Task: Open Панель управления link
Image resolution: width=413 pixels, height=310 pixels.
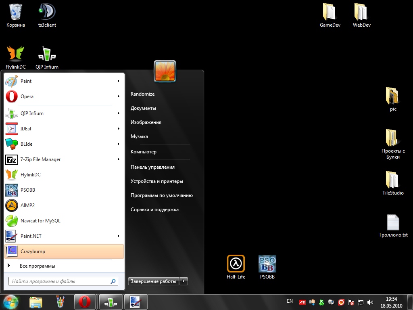Action: 152,167
